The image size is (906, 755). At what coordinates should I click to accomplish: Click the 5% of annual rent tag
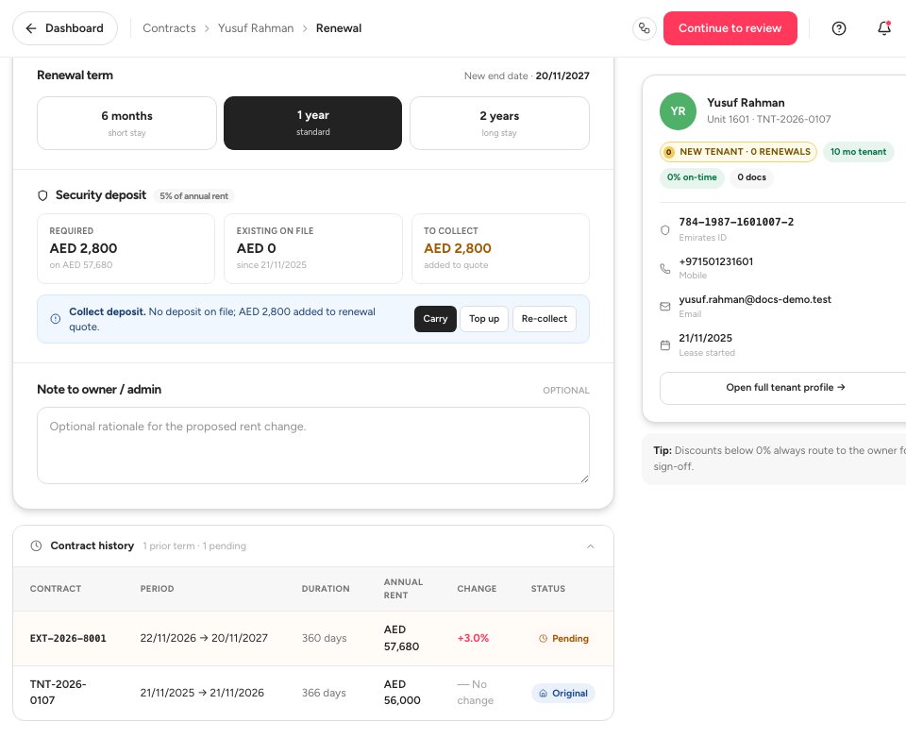point(194,196)
